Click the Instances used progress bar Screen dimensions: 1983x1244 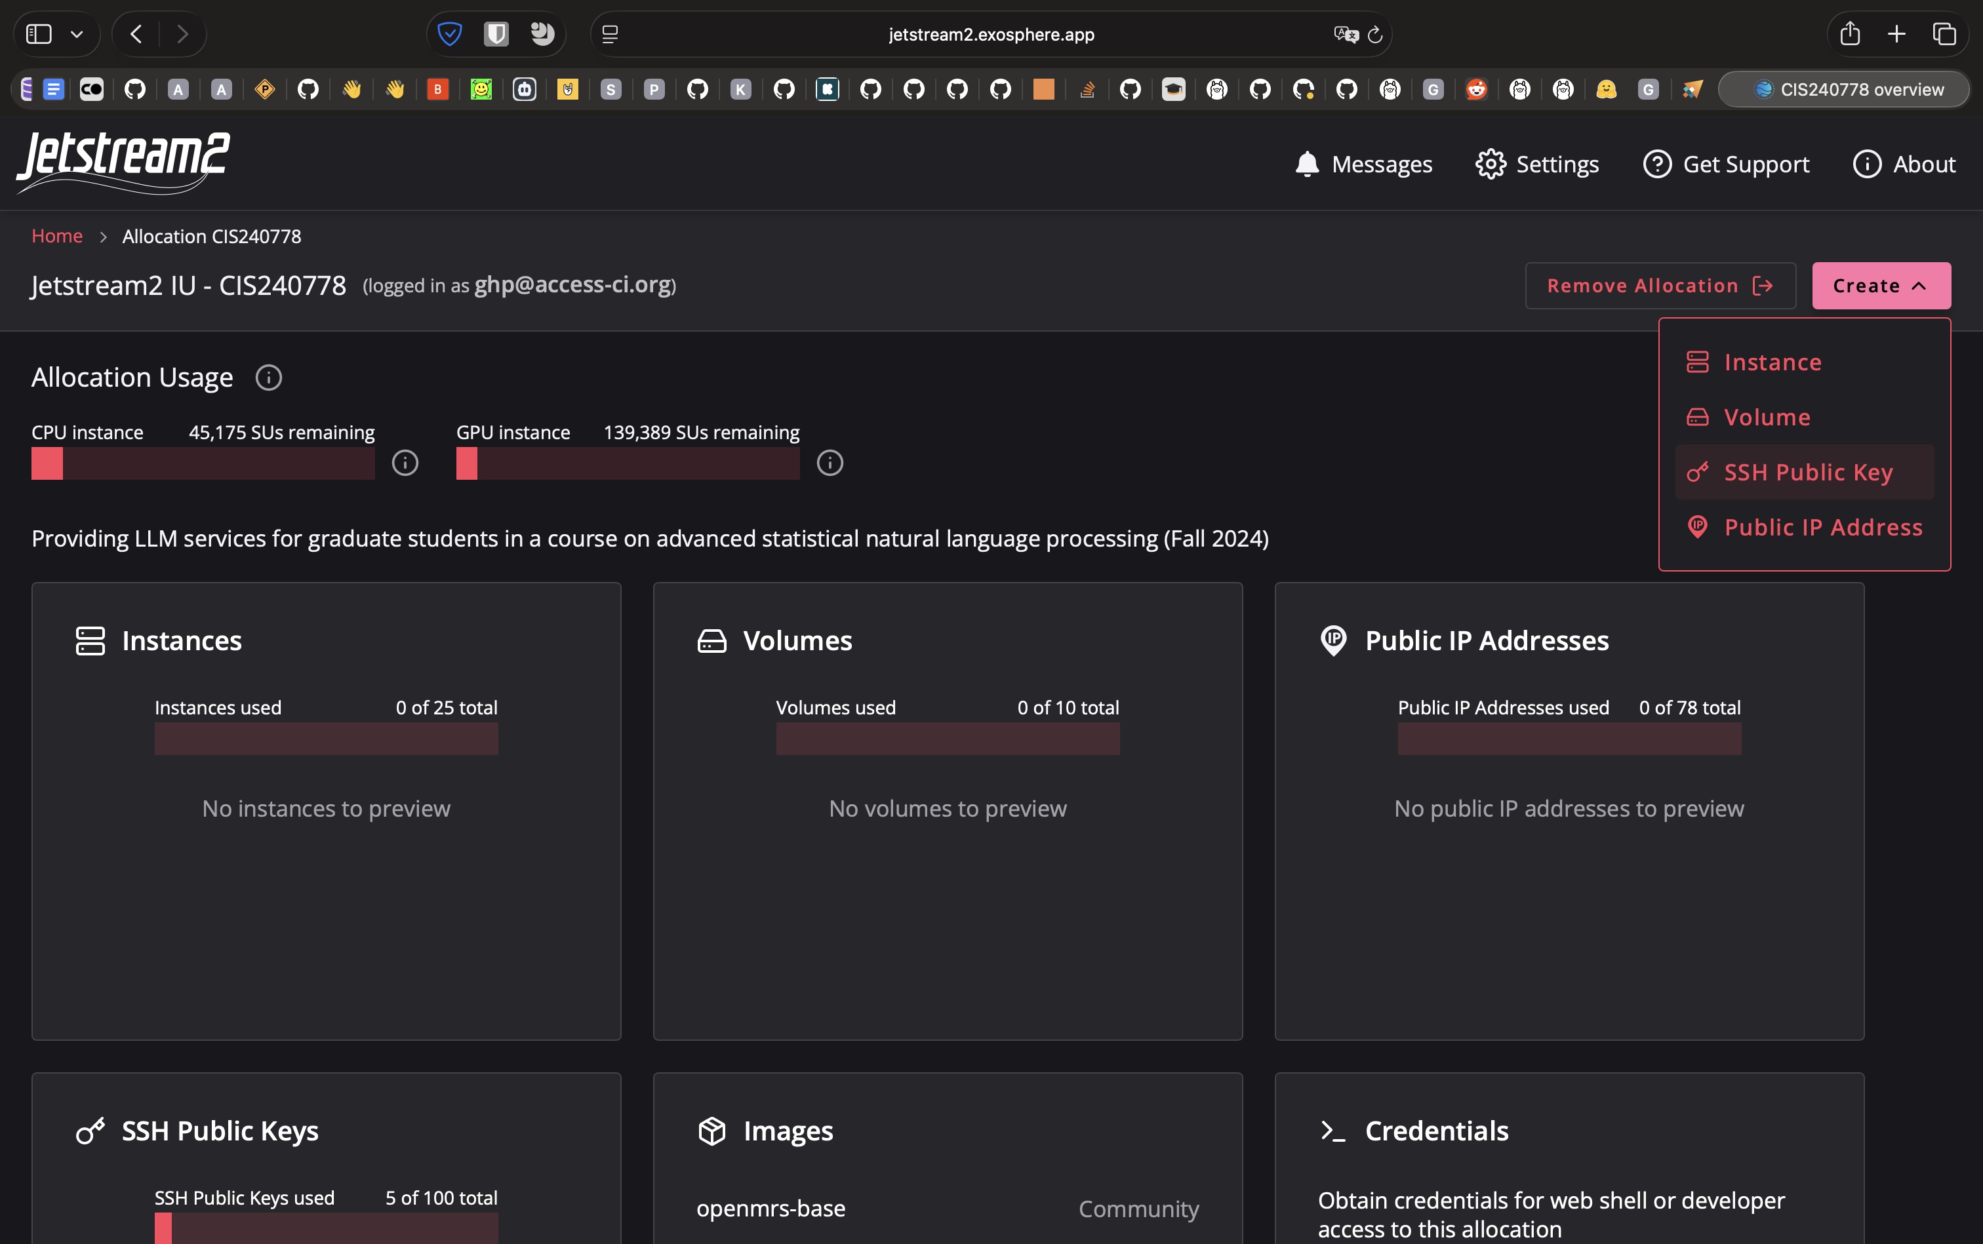[326, 739]
